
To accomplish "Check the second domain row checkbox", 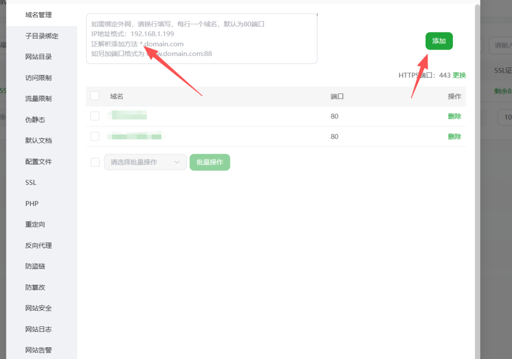I will pyautogui.click(x=94, y=136).
